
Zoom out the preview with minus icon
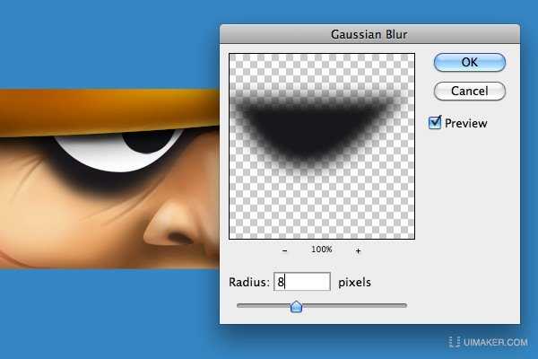pos(285,250)
